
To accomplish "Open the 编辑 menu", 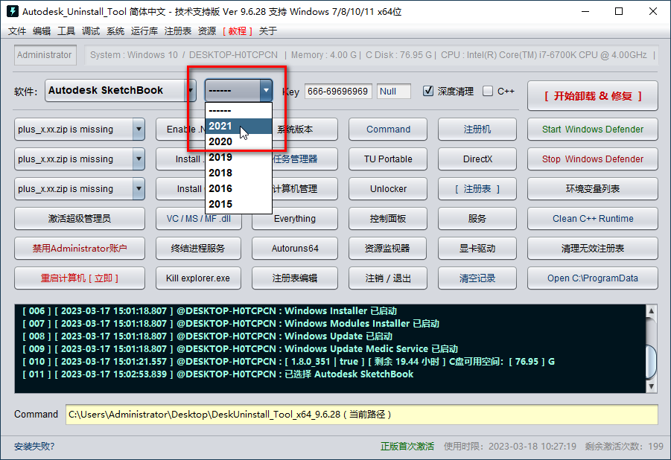I will 42,31.
